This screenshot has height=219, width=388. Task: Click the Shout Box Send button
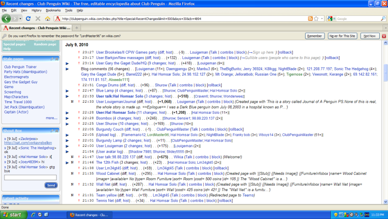pos(51,185)
